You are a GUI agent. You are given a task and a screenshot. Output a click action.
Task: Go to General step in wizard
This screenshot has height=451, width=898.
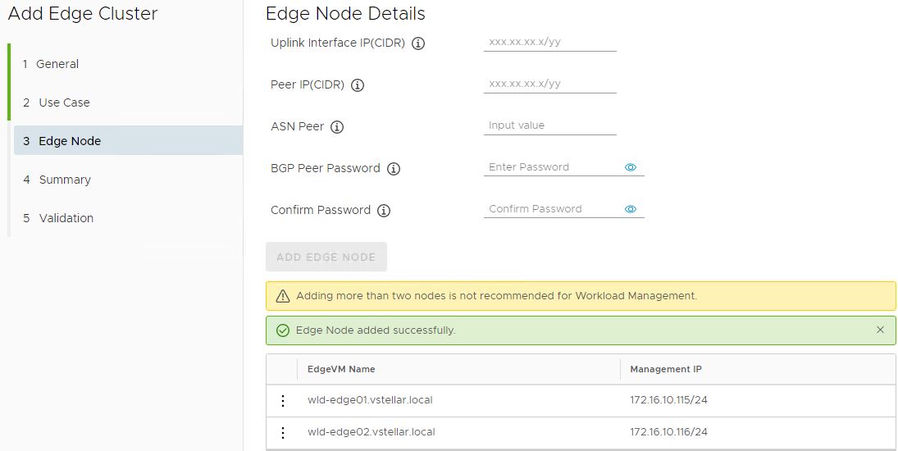(57, 64)
